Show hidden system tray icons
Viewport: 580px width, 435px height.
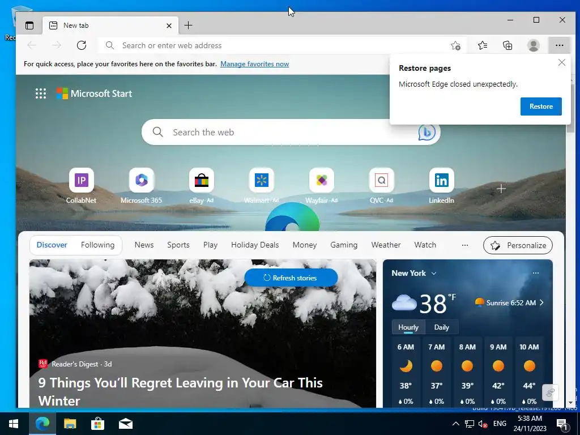click(x=456, y=424)
